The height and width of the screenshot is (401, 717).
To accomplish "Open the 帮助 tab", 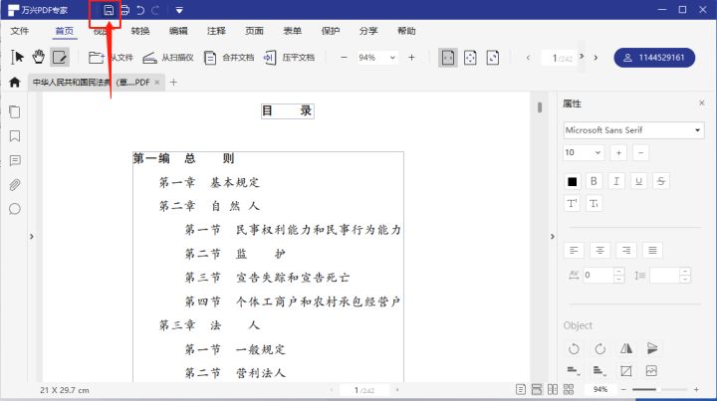I will [406, 31].
